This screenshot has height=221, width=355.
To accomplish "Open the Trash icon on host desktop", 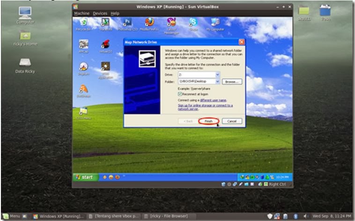I will coord(325,13).
